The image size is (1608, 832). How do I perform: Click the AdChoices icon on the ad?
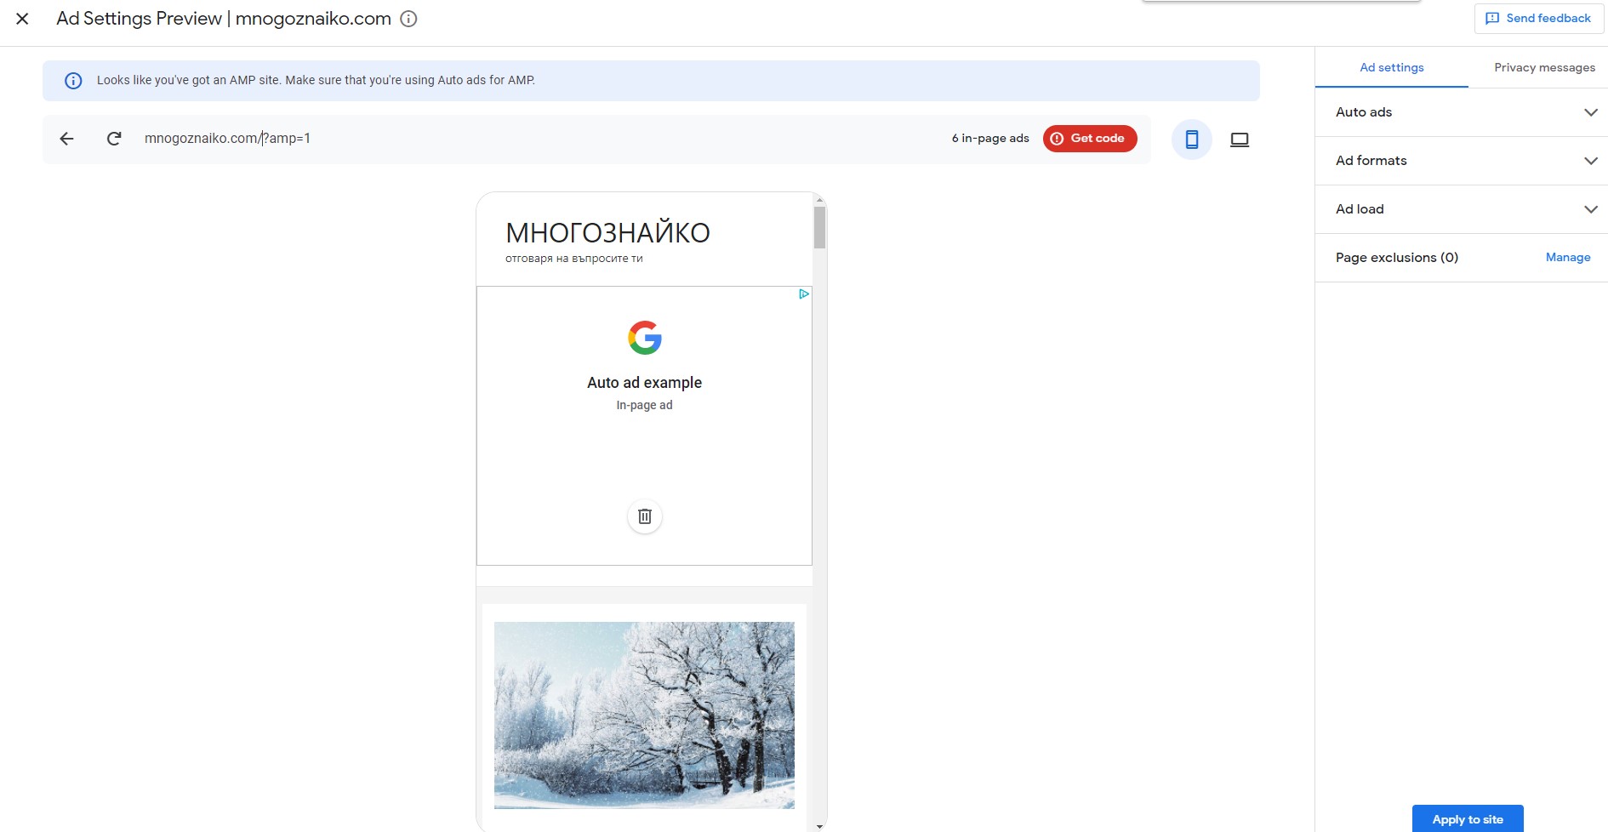coord(804,293)
